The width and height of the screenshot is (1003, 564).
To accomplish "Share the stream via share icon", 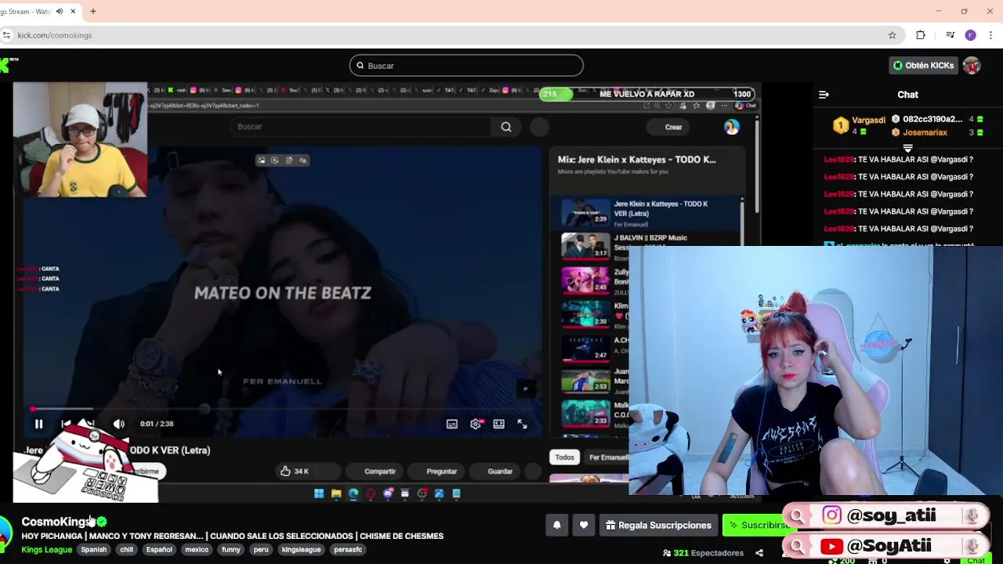I will click(x=759, y=553).
